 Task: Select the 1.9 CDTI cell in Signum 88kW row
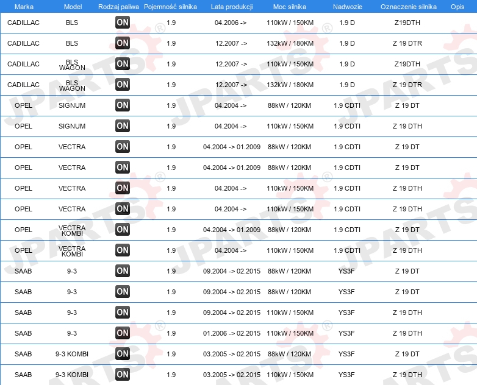click(x=347, y=105)
